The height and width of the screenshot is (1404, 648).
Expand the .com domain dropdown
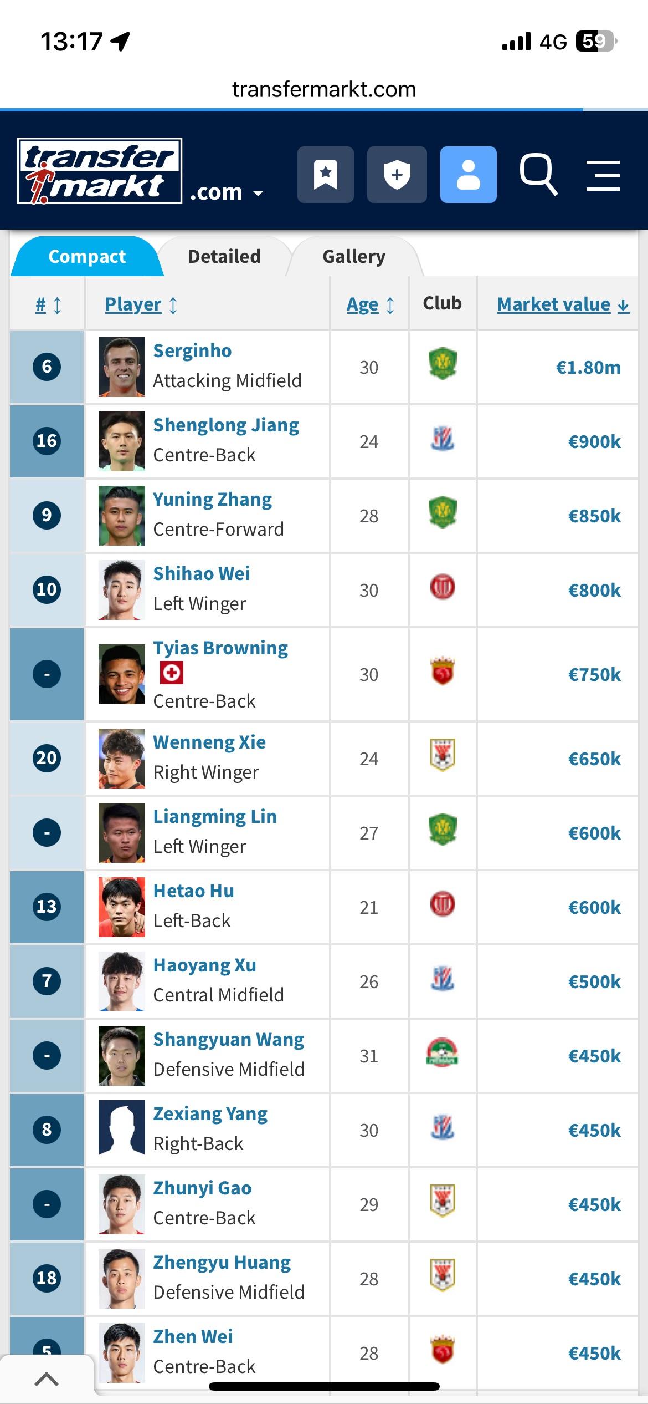coord(226,192)
